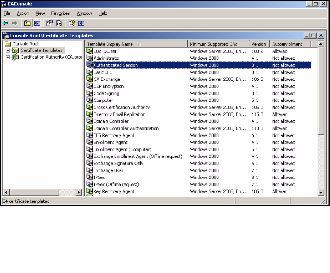Viewport: 330px width, 273px height.
Task: Click the Key Recovery Agent template icon
Action: click(x=90, y=191)
